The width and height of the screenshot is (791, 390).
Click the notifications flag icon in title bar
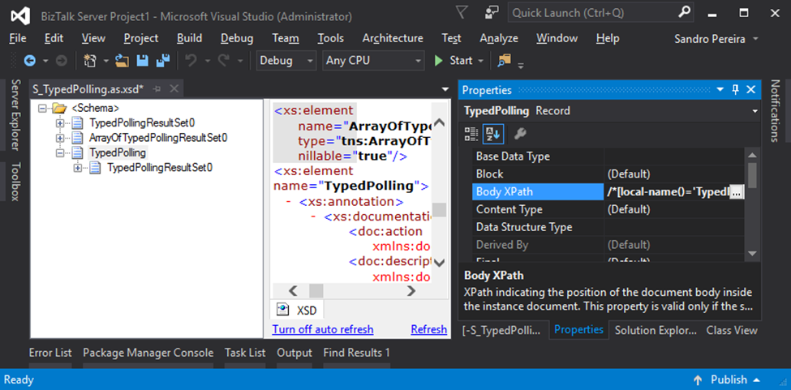point(462,13)
